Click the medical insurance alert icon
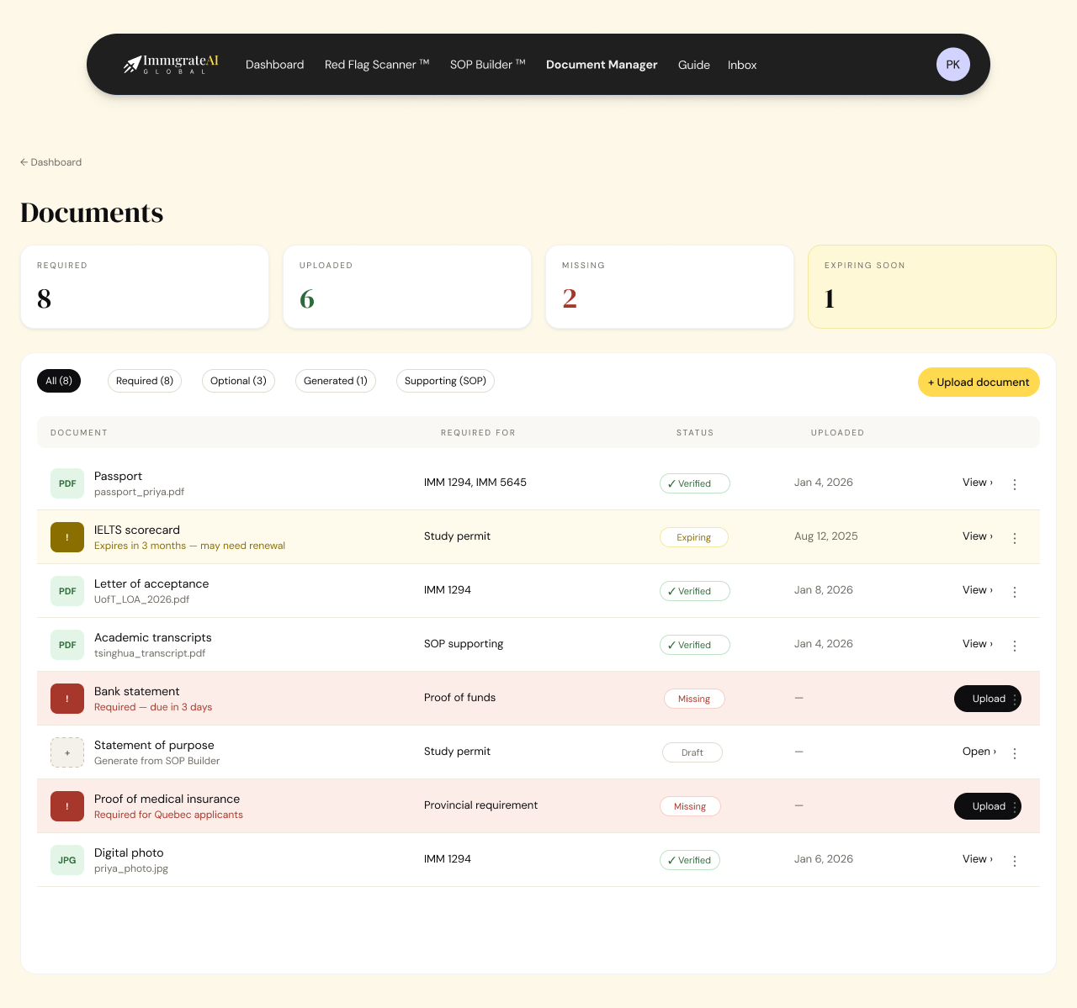Screen dimensions: 1077x1008 pos(67,806)
